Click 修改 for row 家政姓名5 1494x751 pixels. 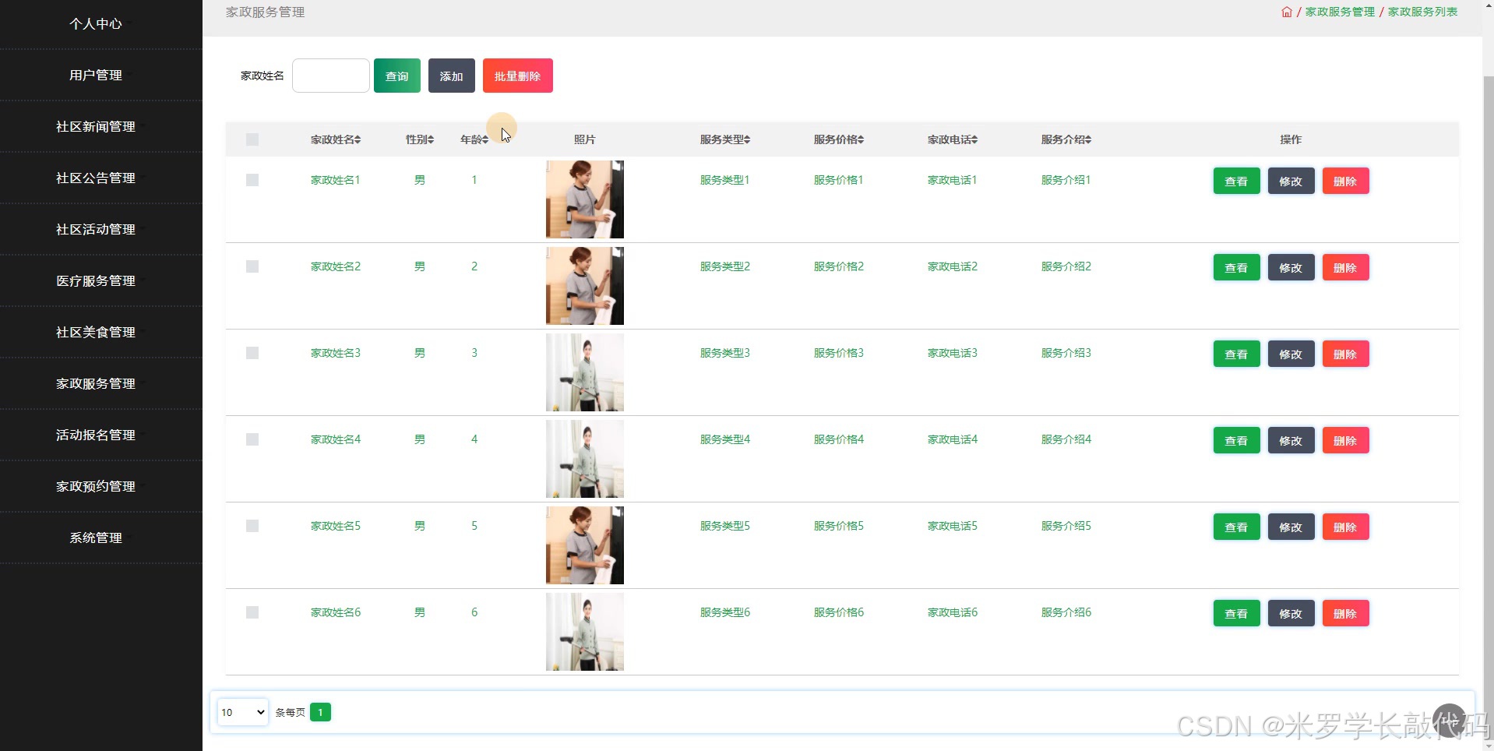1291,527
